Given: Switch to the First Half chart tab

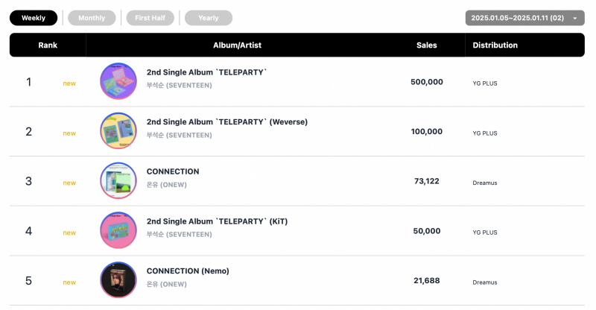Looking at the screenshot, I should [150, 18].
